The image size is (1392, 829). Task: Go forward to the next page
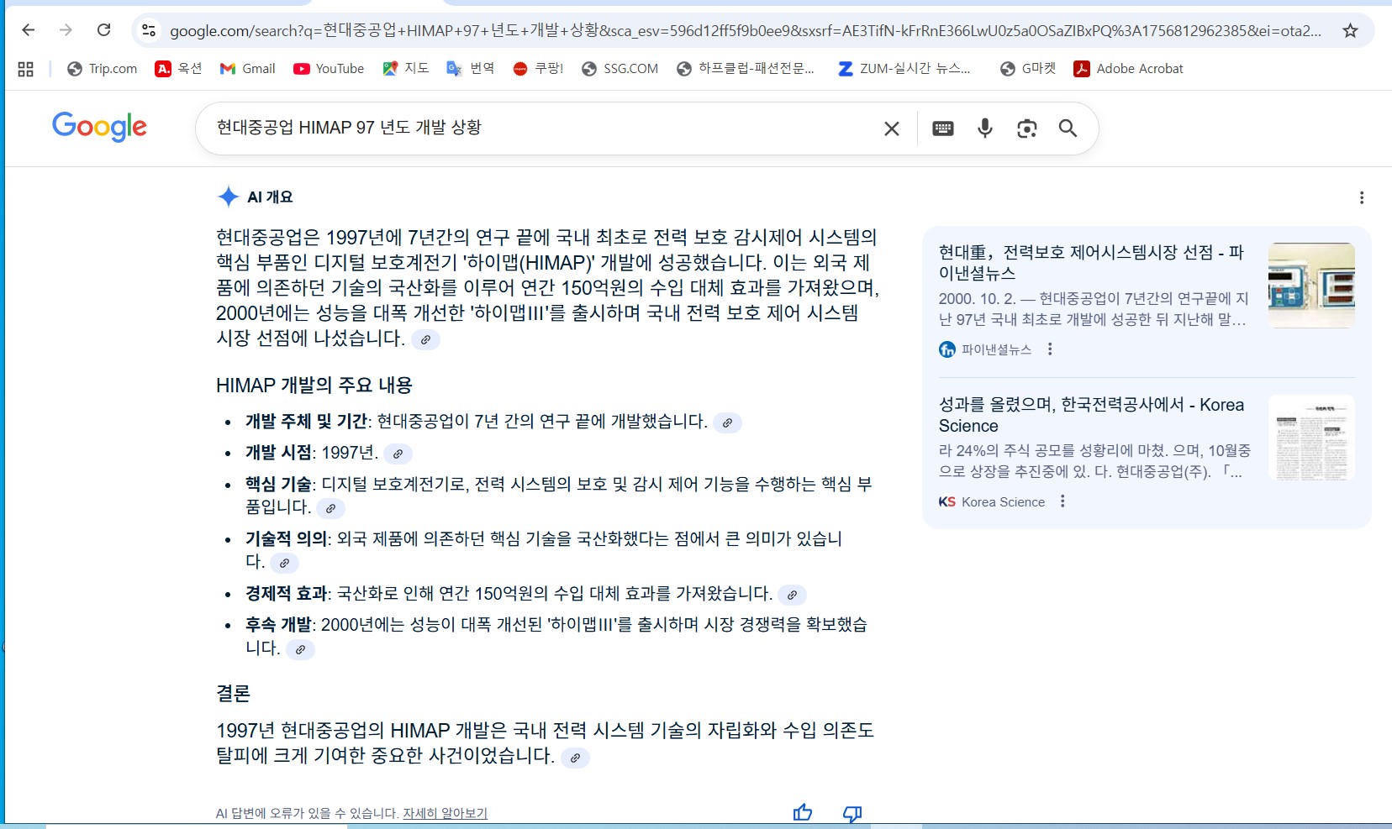click(x=66, y=30)
